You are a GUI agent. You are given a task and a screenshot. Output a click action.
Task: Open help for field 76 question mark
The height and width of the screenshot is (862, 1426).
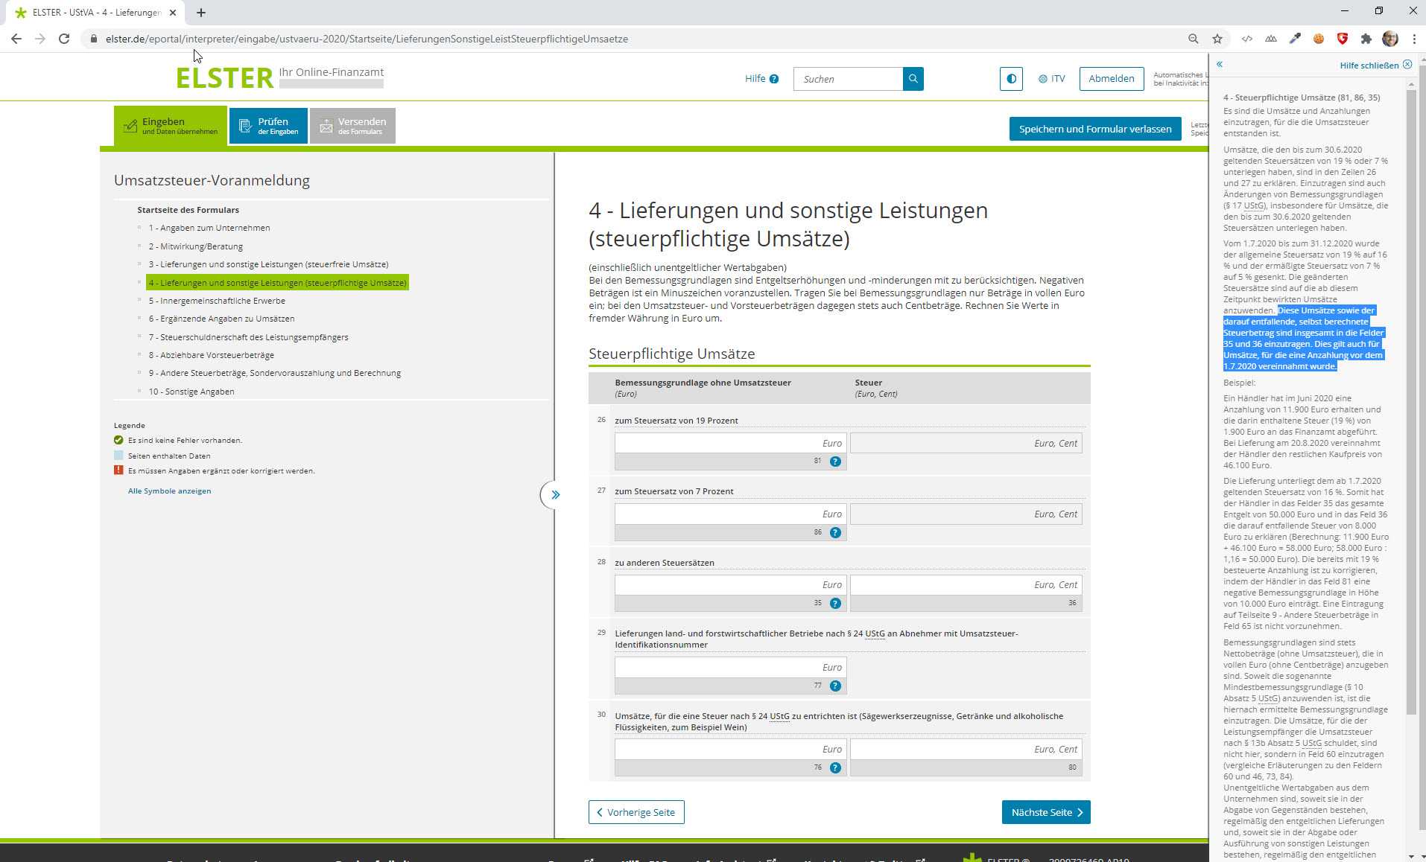835,767
